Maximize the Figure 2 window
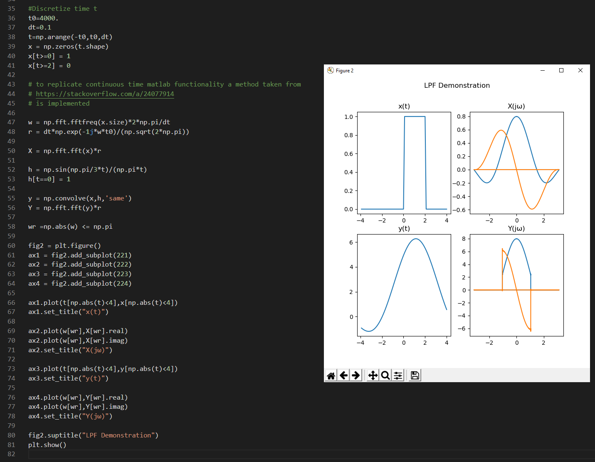Viewport: 595px width, 462px height. pos(561,70)
